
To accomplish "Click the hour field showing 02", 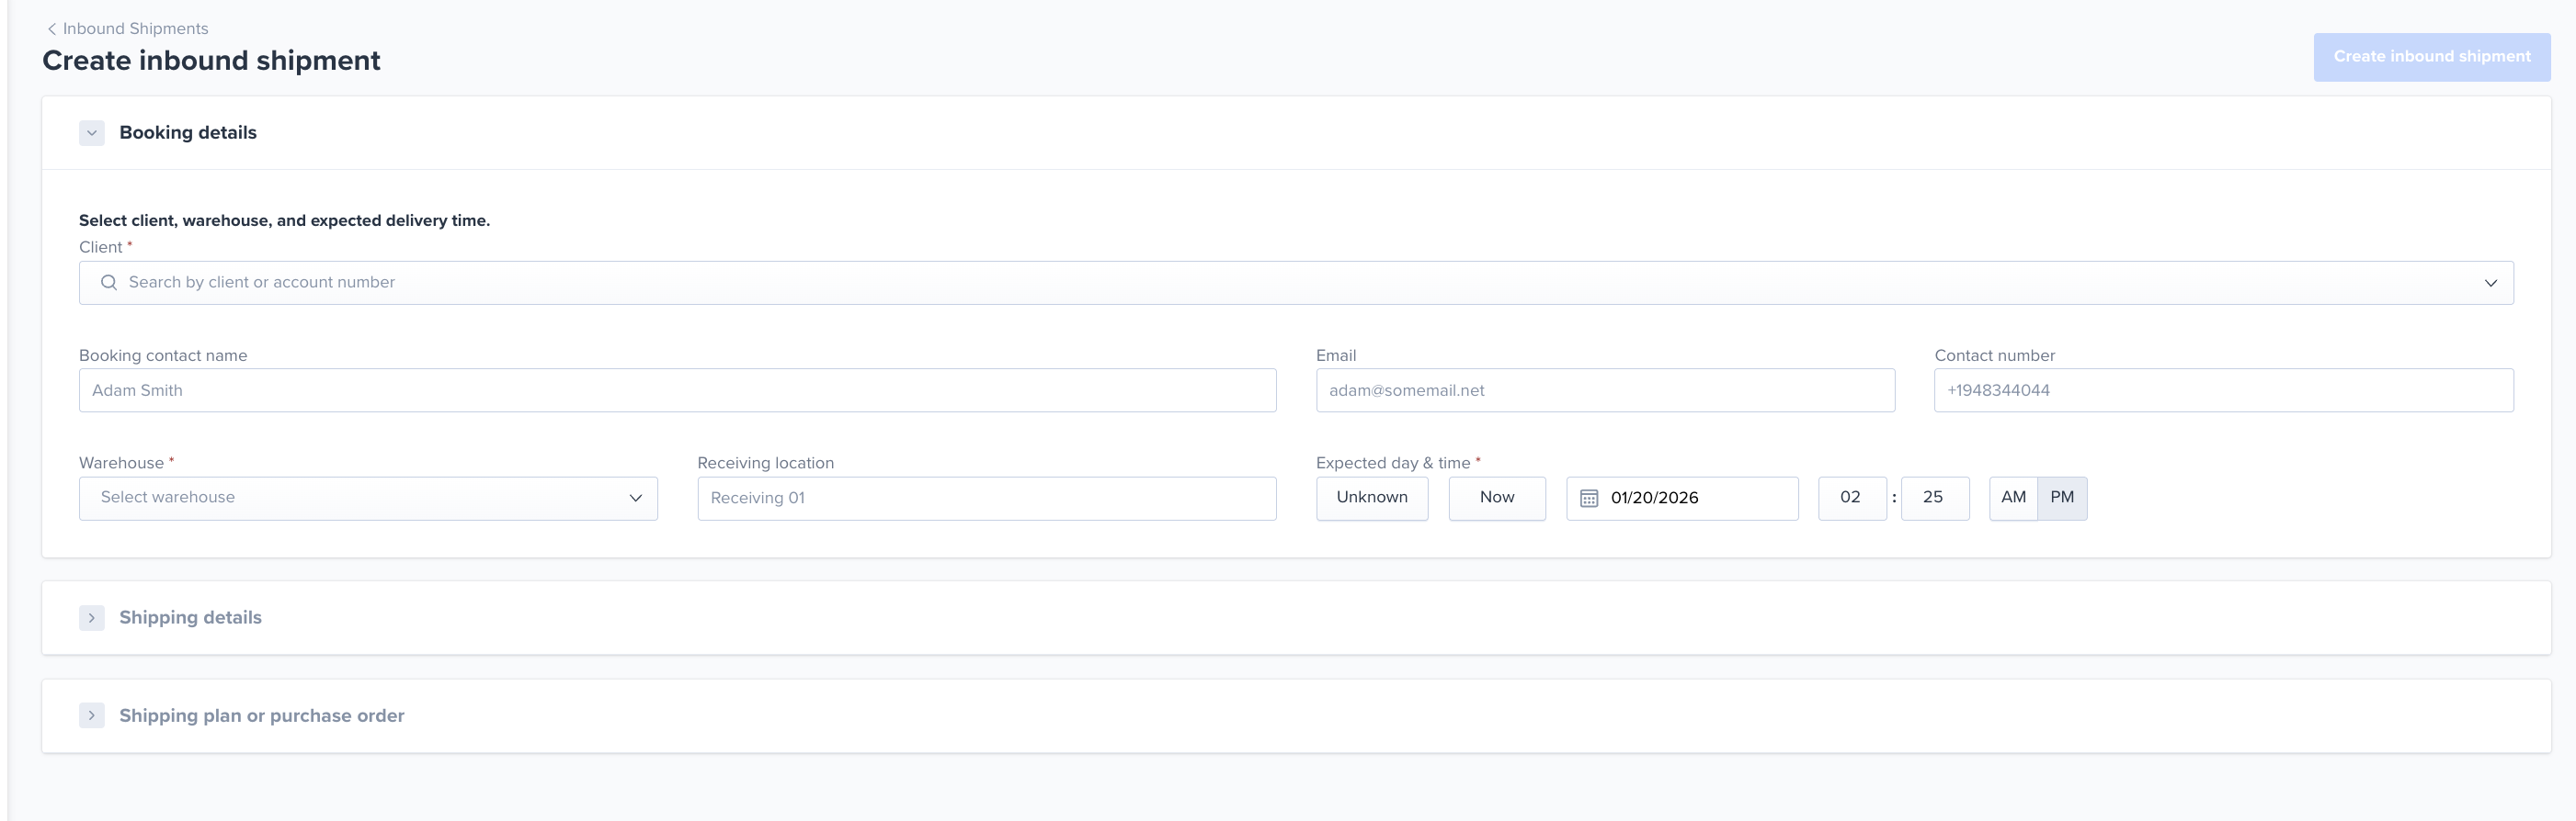I will (x=1851, y=498).
